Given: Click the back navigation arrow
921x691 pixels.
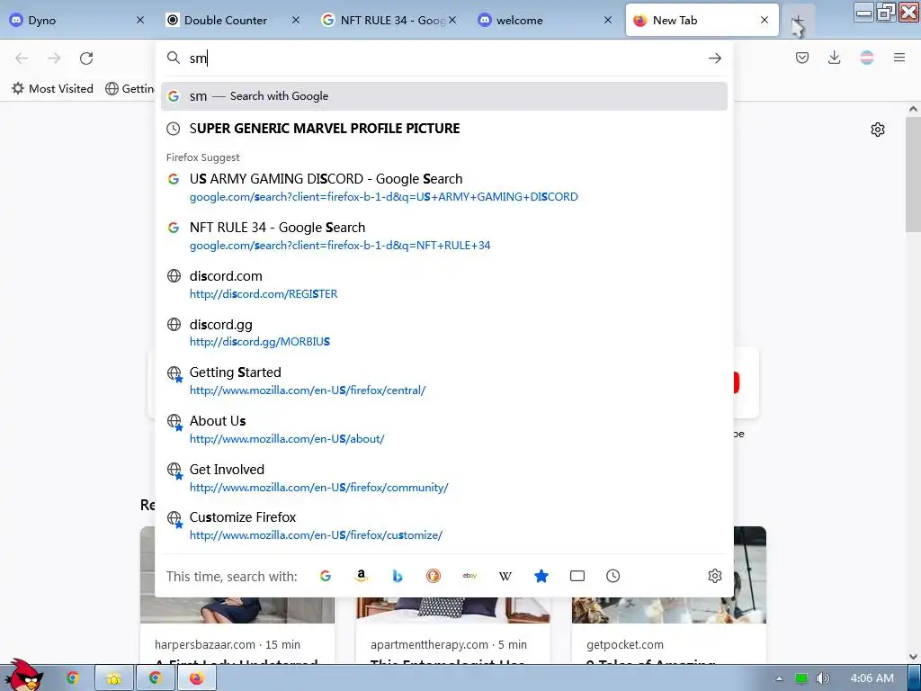Looking at the screenshot, I should pyautogui.click(x=22, y=58).
